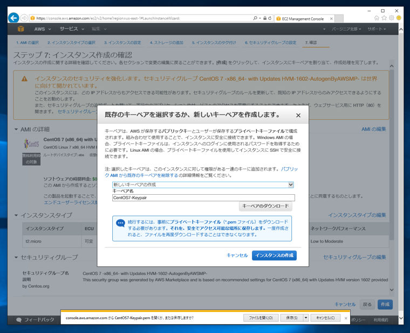Click 保存(S) in download bar
Screen dimensions: 410x333
click(291, 318)
